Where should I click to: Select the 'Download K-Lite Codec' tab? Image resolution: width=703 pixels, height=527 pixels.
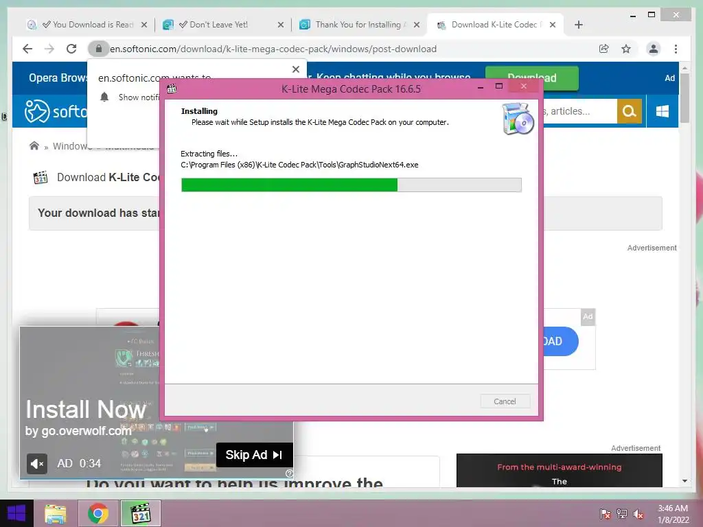tap(493, 25)
